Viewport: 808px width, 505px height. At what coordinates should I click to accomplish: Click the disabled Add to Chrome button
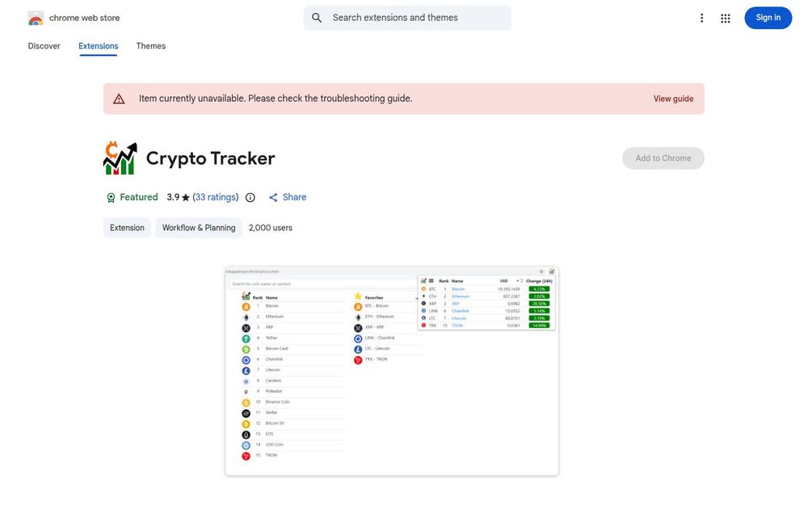tap(663, 158)
